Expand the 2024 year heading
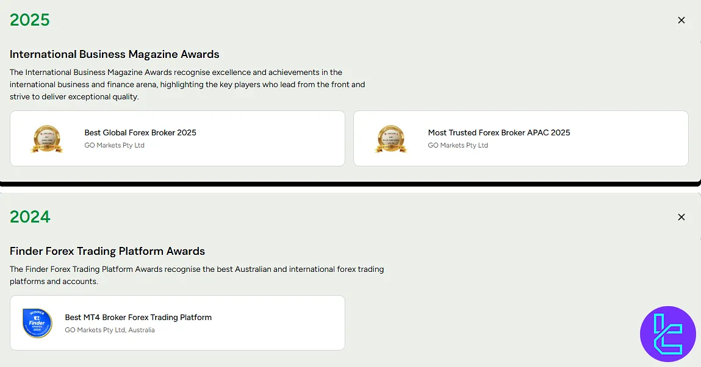701x367 pixels. (30, 217)
